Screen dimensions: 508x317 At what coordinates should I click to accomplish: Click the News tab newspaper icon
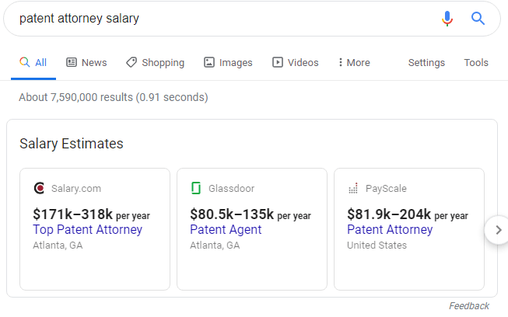pyautogui.click(x=72, y=62)
